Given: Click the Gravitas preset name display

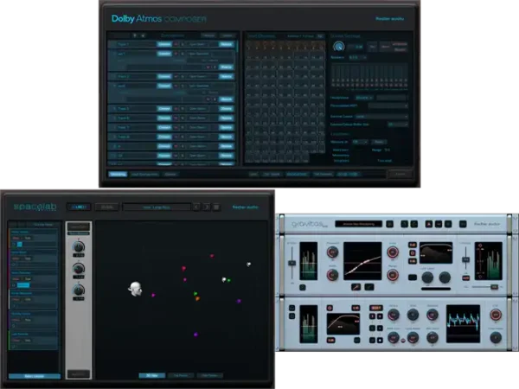Looking at the screenshot, I should pyautogui.click(x=358, y=224).
